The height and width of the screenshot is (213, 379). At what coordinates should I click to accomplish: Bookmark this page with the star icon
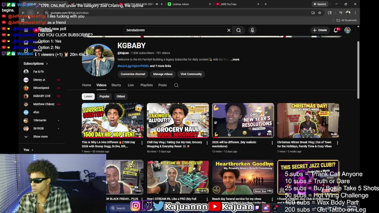[319, 13]
